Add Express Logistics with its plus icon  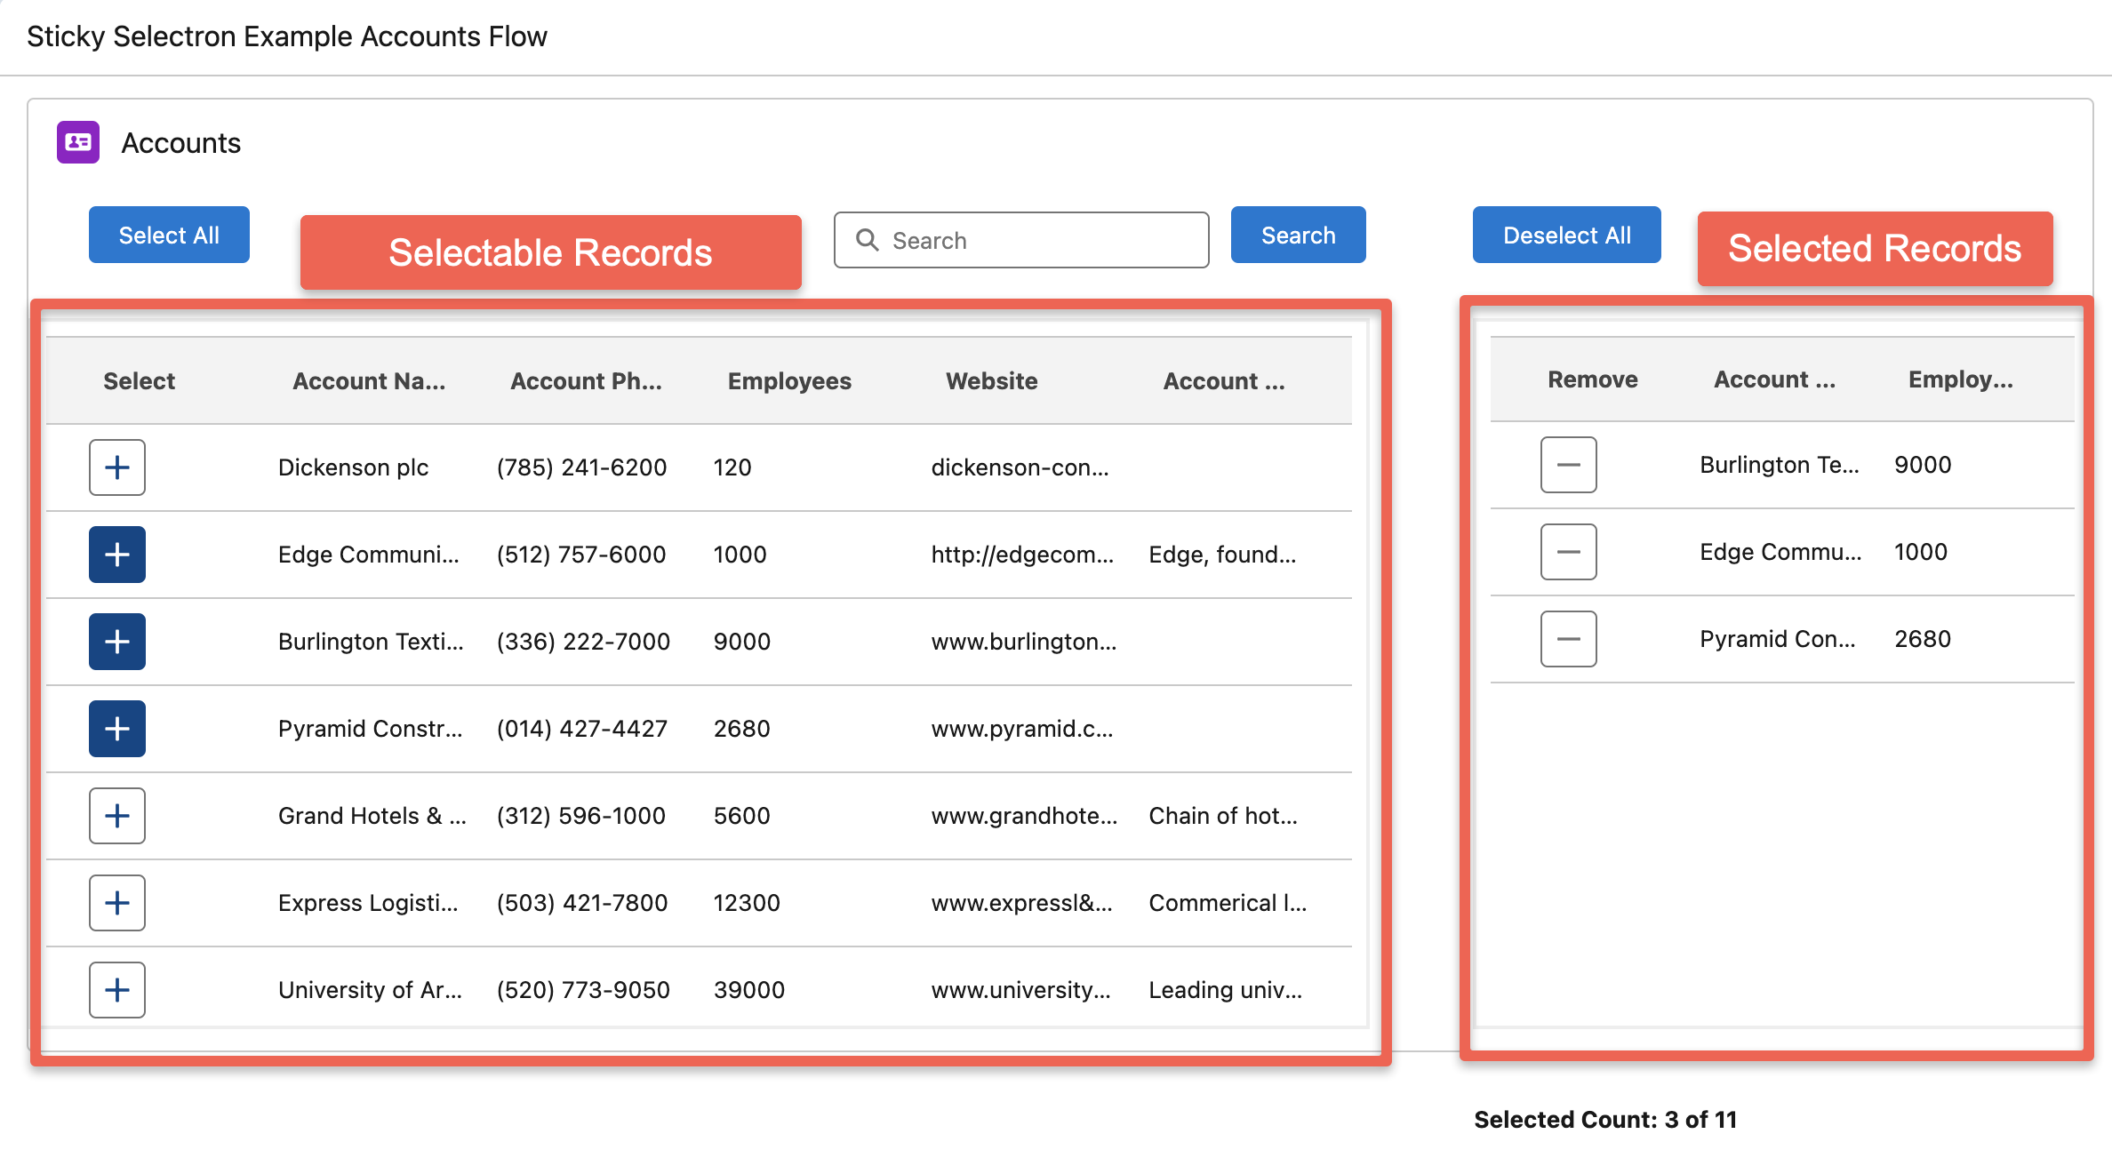click(117, 903)
